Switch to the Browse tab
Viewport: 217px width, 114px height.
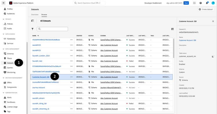pyautogui.click(x=44, y=14)
